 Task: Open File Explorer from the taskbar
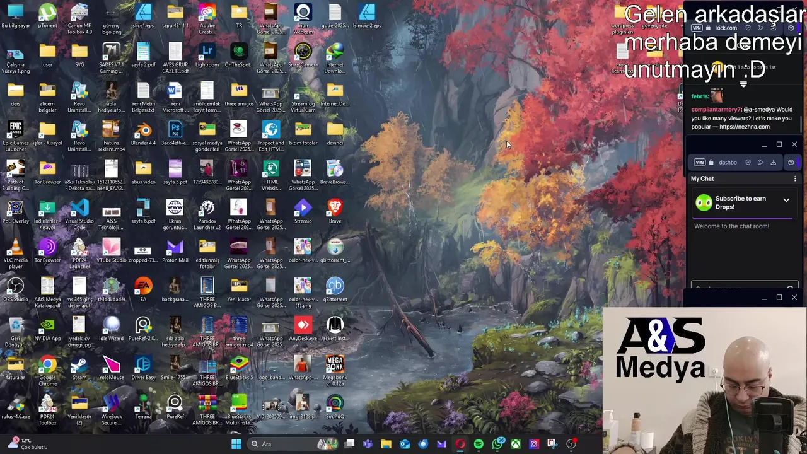click(386, 444)
